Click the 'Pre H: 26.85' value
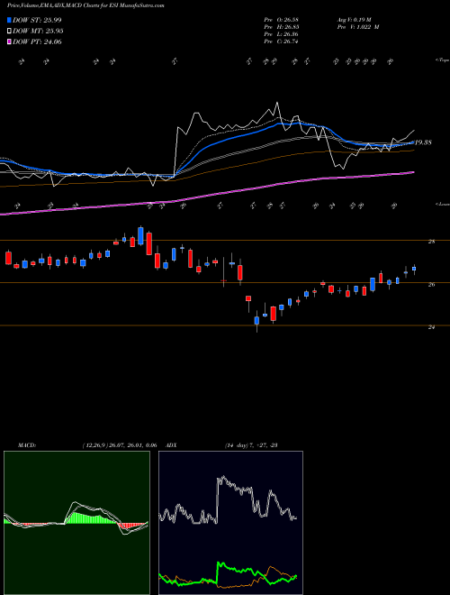 [281, 27]
